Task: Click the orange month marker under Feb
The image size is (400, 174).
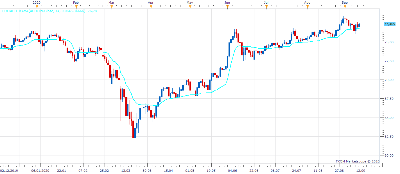Action: [76, 7]
